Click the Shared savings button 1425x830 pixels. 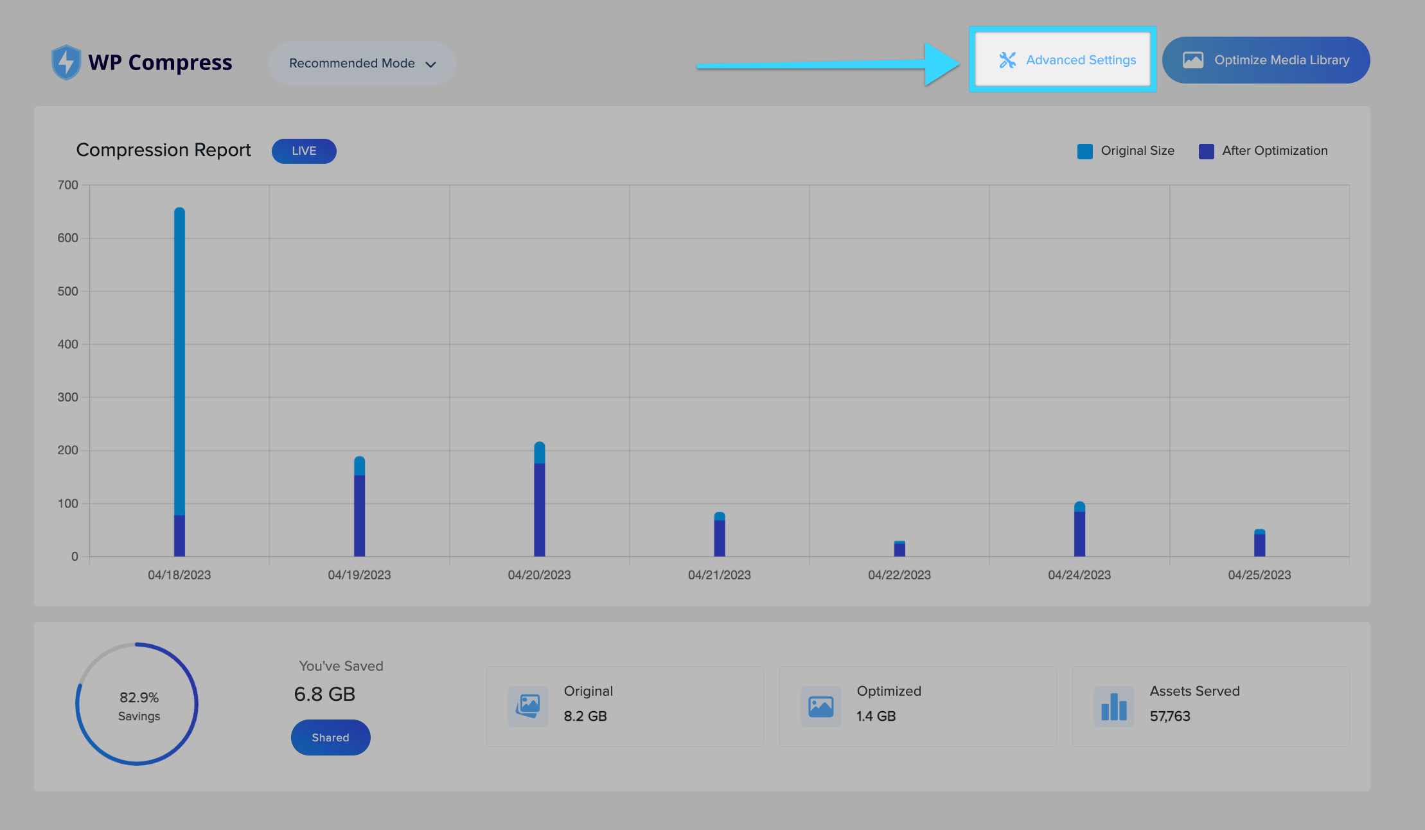330,737
